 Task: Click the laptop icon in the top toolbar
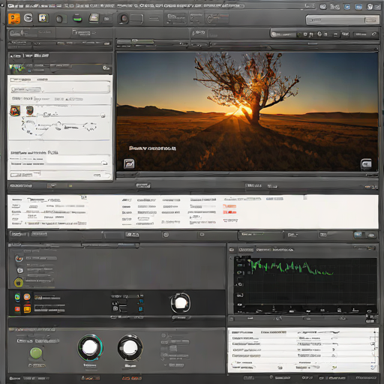94,18
